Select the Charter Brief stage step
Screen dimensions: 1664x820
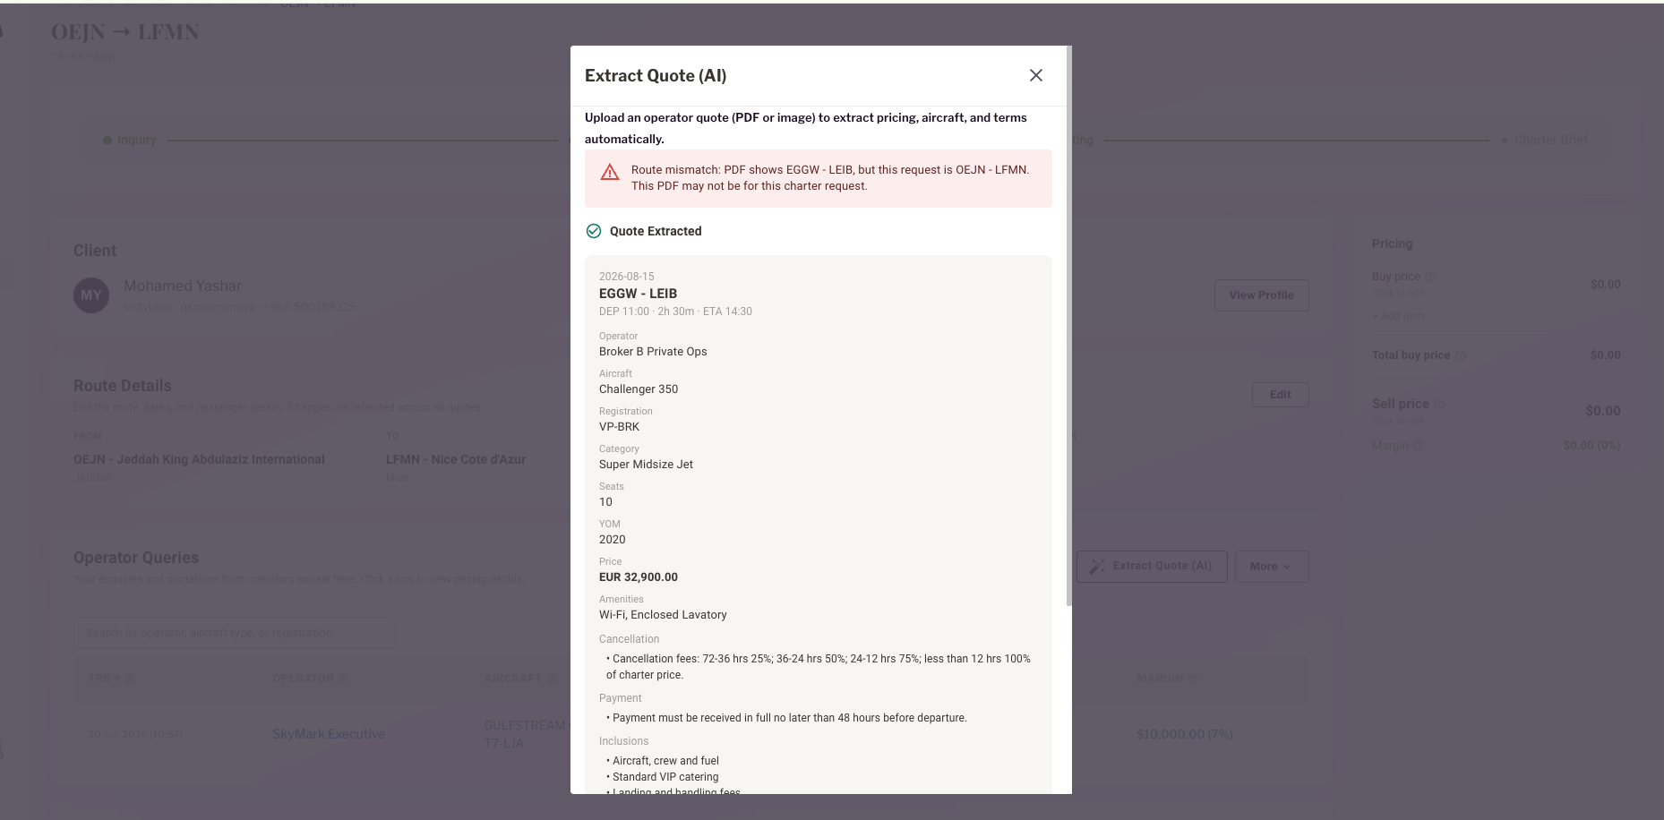(x=1545, y=141)
